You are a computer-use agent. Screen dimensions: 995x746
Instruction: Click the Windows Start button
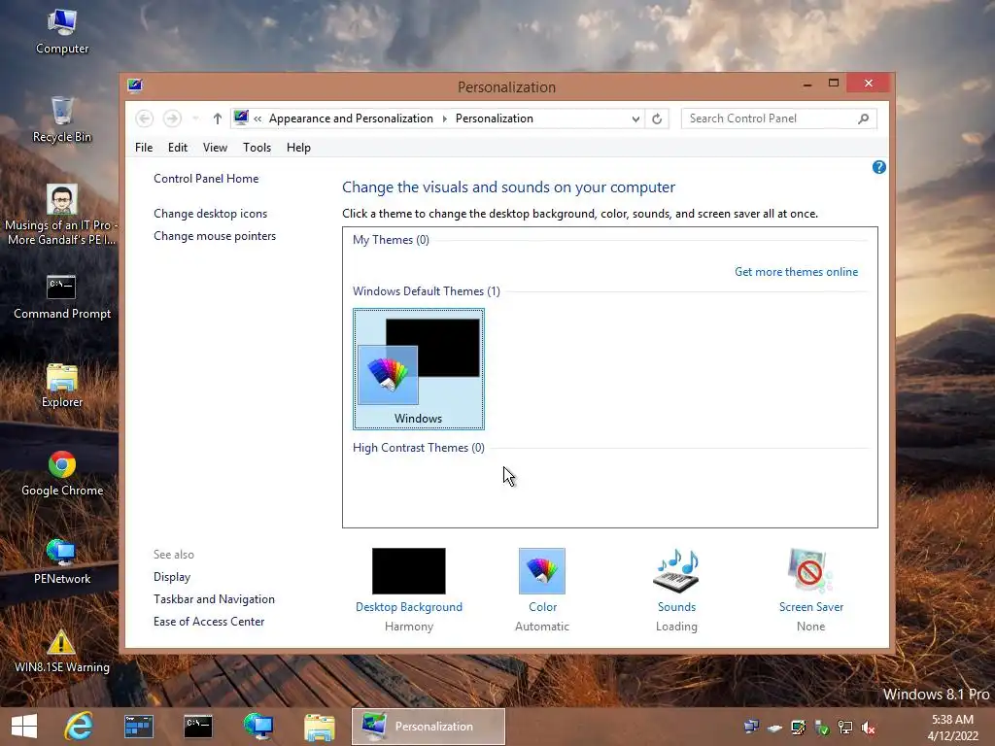(x=24, y=727)
